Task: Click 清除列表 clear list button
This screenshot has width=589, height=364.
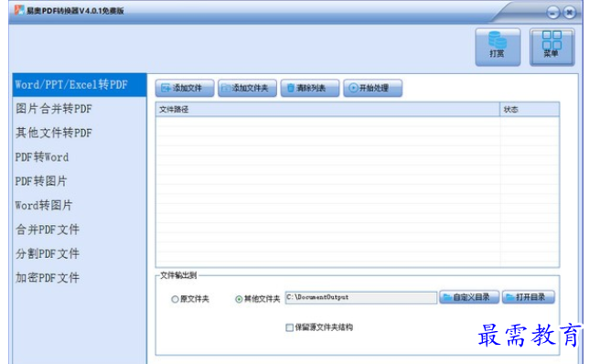Action: point(310,88)
